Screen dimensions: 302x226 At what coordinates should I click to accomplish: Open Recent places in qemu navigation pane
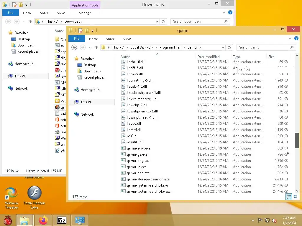click(x=94, y=77)
